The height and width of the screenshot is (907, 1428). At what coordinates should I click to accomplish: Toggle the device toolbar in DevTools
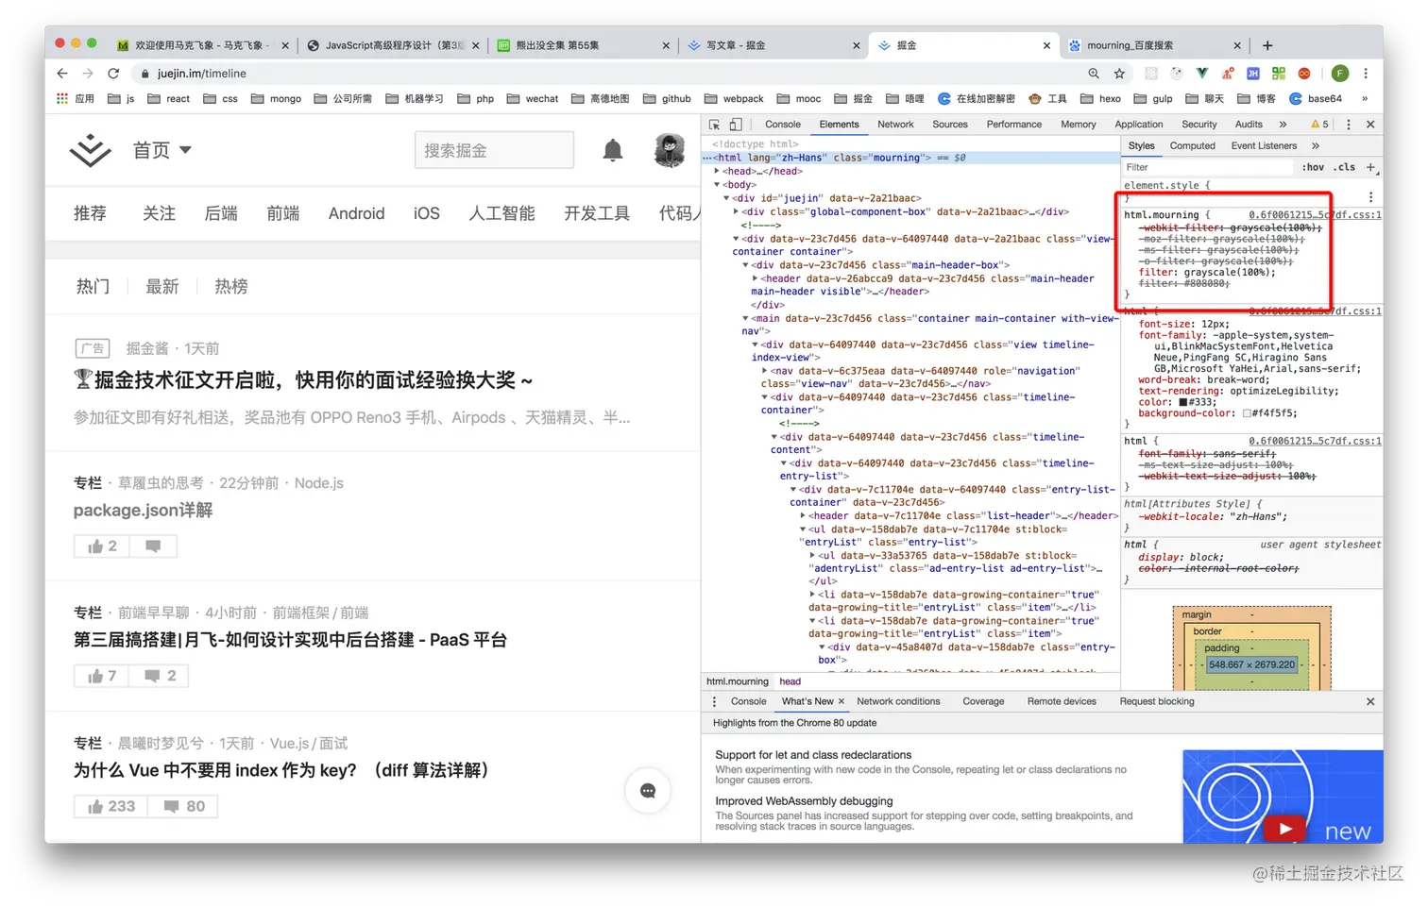click(x=736, y=125)
